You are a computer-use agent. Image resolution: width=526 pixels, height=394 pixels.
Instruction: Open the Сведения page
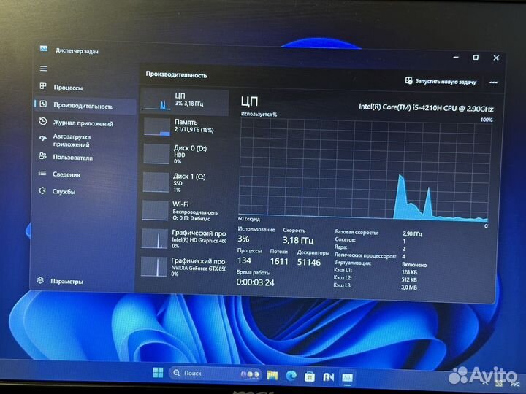click(66, 174)
